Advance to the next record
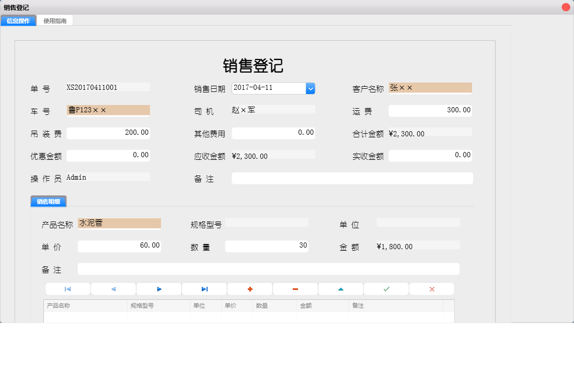Viewport: 574px width, 385px height. (158, 288)
